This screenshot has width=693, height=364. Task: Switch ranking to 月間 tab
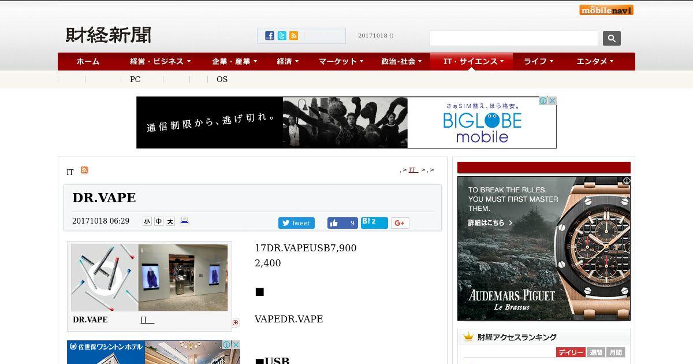point(616,352)
